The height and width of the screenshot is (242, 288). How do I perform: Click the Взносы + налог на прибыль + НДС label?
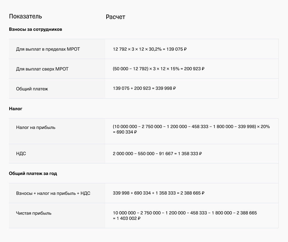(x=53, y=193)
